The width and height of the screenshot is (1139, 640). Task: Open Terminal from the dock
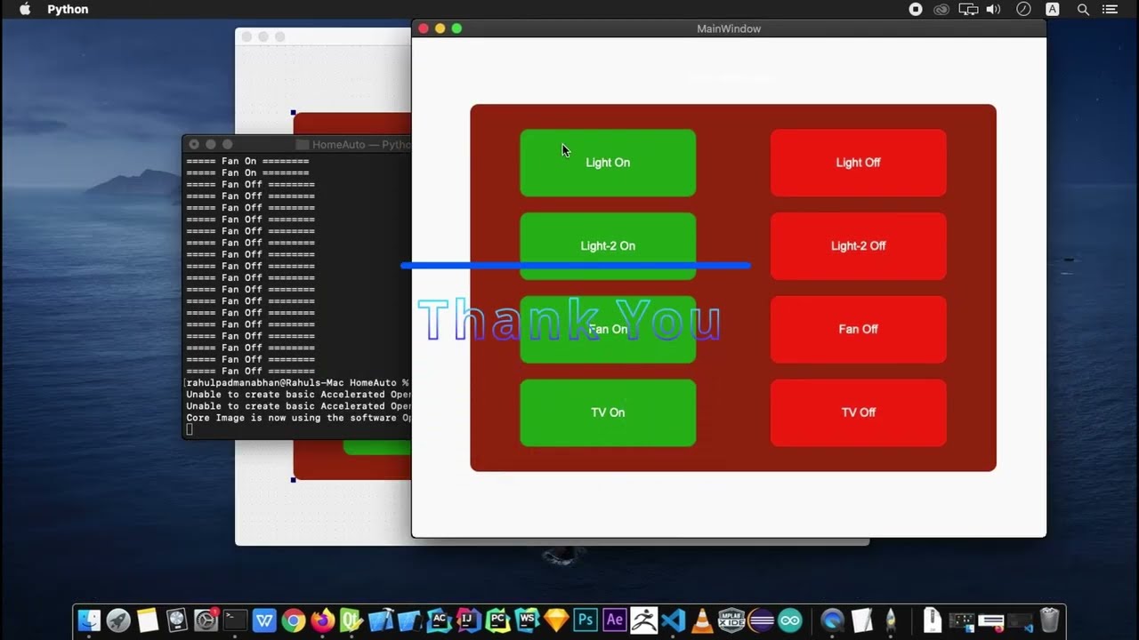(235, 620)
